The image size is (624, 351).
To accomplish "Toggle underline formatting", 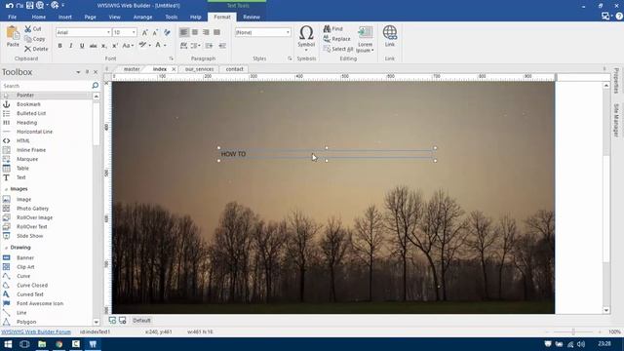I will click(x=82, y=46).
